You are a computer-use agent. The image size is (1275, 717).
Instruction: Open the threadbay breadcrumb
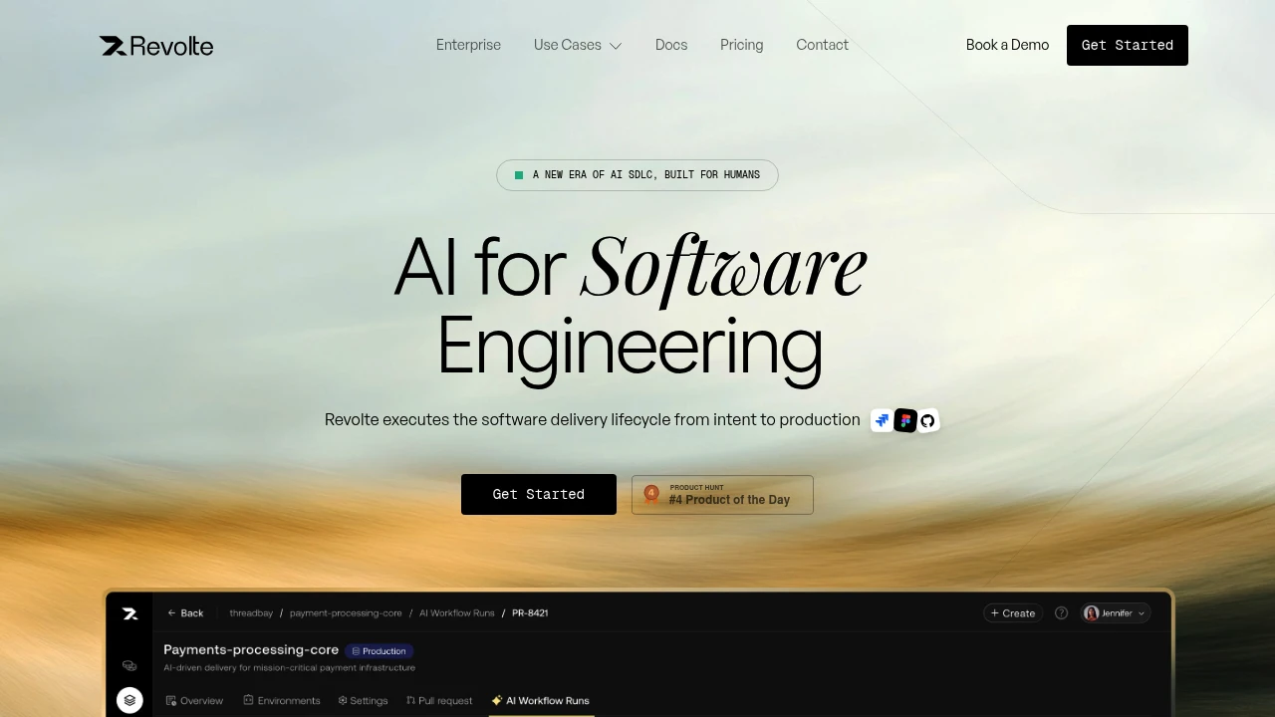[251, 613]
